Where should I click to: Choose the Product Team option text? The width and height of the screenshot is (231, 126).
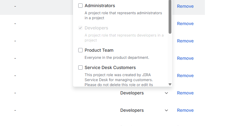point(99,50)
